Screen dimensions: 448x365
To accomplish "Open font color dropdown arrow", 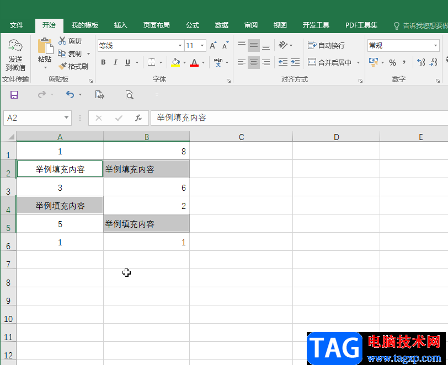I will point(204,62).
